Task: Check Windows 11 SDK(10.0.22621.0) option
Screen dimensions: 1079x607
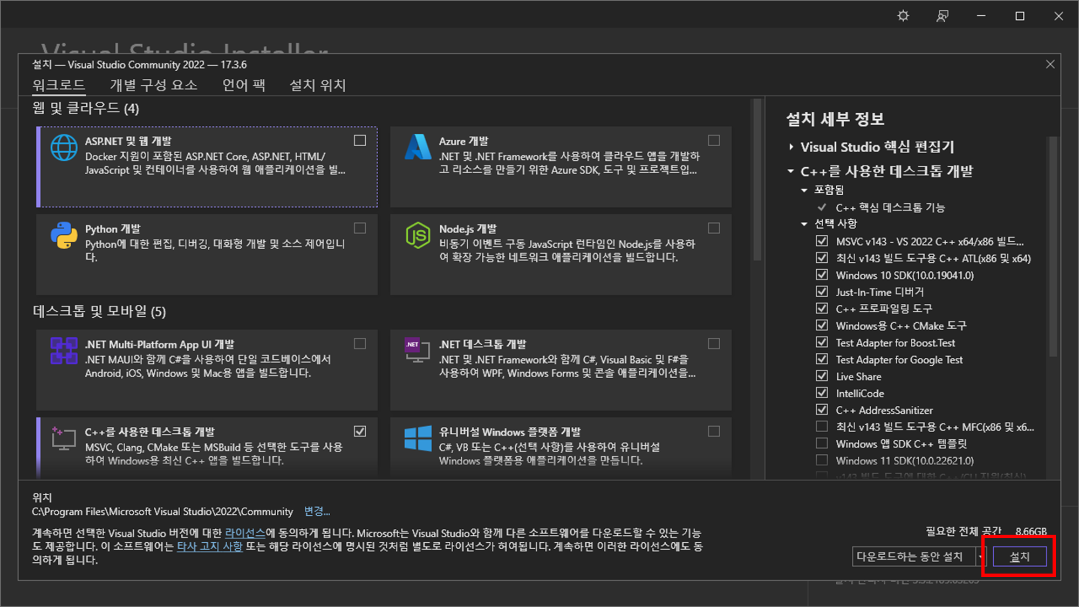Action: point(822,460)
